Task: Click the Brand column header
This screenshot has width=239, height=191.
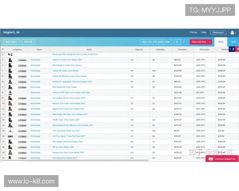Action: 39,49
